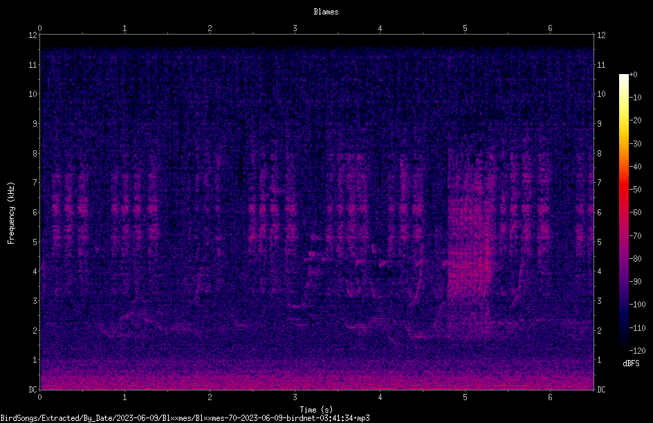Click the "-60" color scale value

[x=636, y=213]
